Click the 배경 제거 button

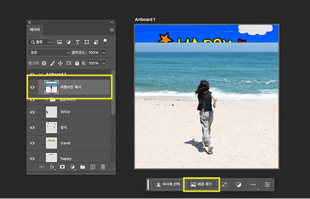[201, 185]
